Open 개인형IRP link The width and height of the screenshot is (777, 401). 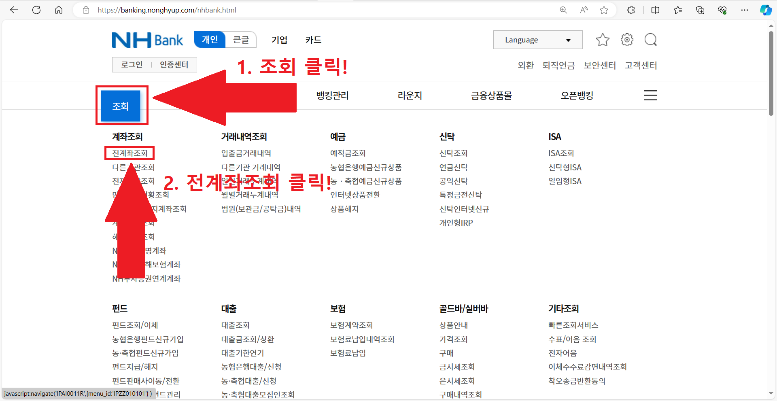pyautogui.click(x=456, y=223)
